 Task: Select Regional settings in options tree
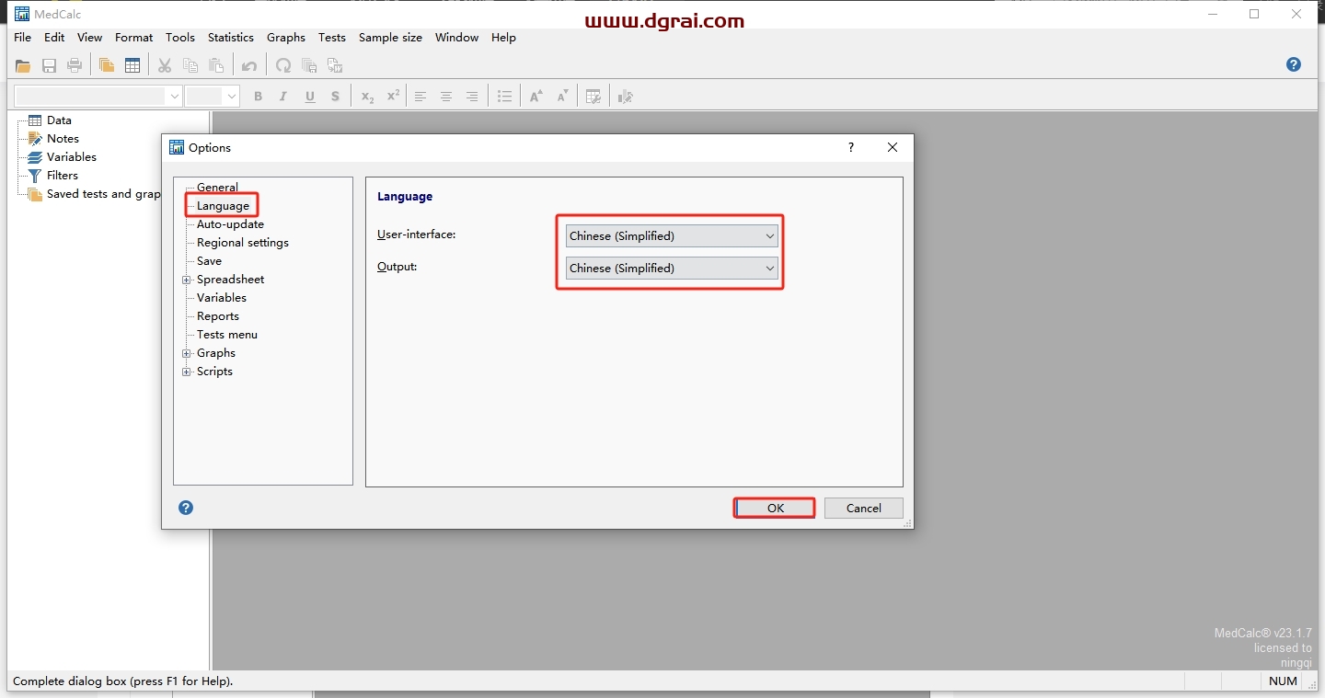pos(243,243)
